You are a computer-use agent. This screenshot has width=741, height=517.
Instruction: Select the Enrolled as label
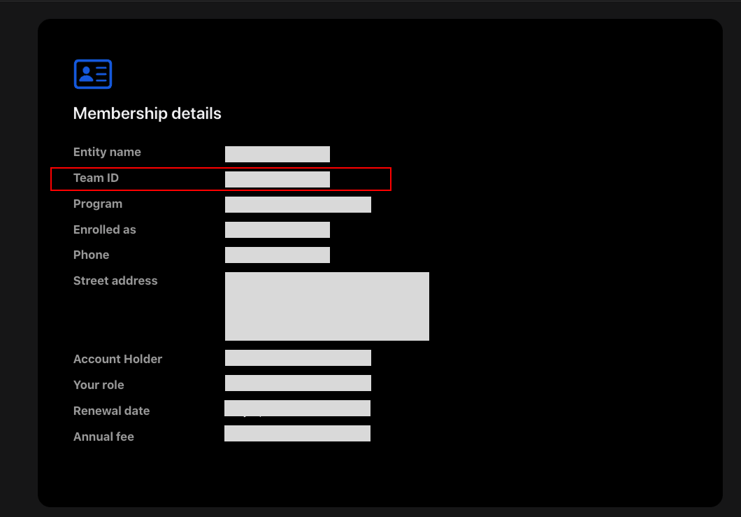[105, 229]
